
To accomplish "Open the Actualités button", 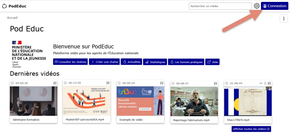I will click(131, 62).
